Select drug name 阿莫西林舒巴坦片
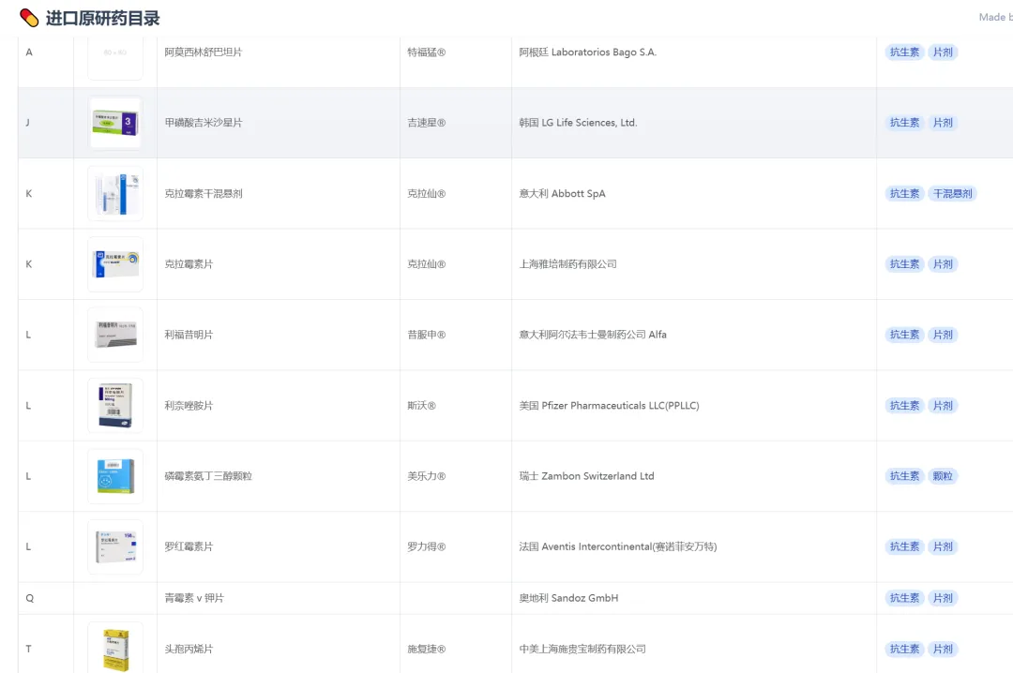Screen dimensions: 1013x673 (203, 52)
